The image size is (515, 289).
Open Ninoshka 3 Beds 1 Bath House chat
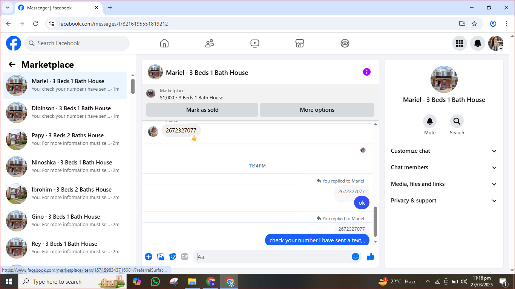65,167
